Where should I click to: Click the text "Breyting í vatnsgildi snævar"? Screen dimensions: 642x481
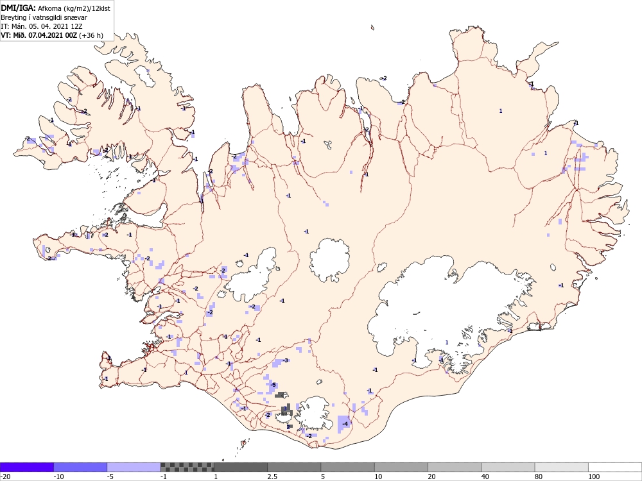(44, 17)
